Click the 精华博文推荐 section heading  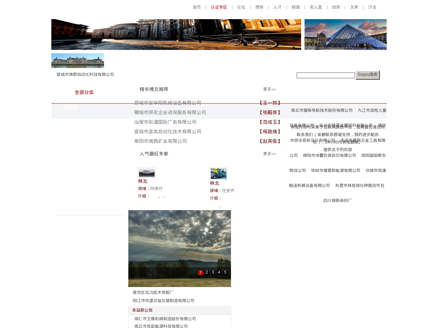(154, 89)
